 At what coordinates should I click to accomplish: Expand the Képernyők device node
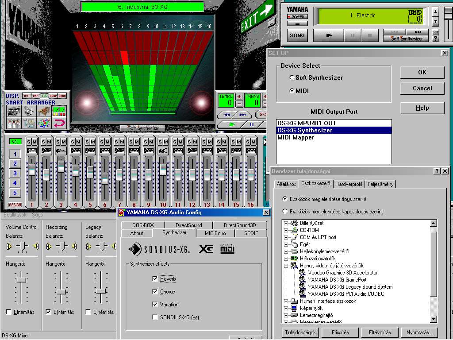[286, 308]
